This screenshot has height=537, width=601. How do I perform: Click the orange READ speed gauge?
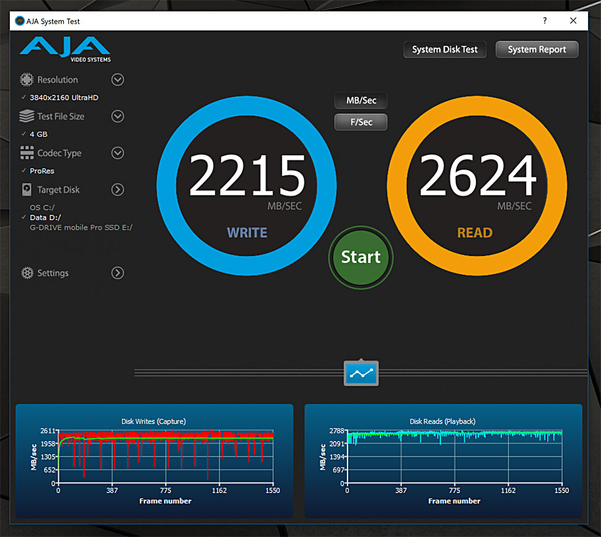477,186
